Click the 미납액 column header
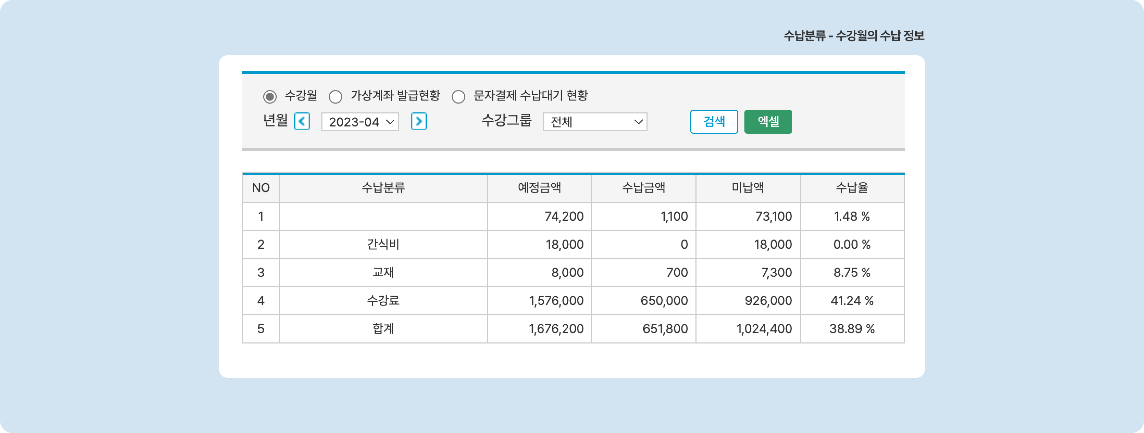1144x433 pixels. [x=747, y=188]
